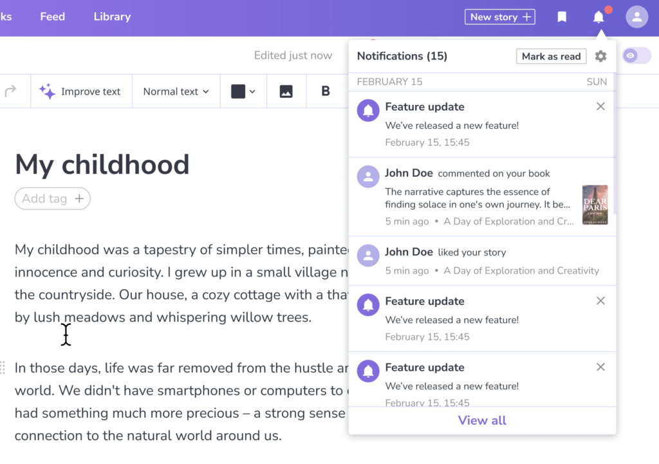
Task: Toggle the preview eye switch
Action: pyautogui.click(x=636, y=56)
